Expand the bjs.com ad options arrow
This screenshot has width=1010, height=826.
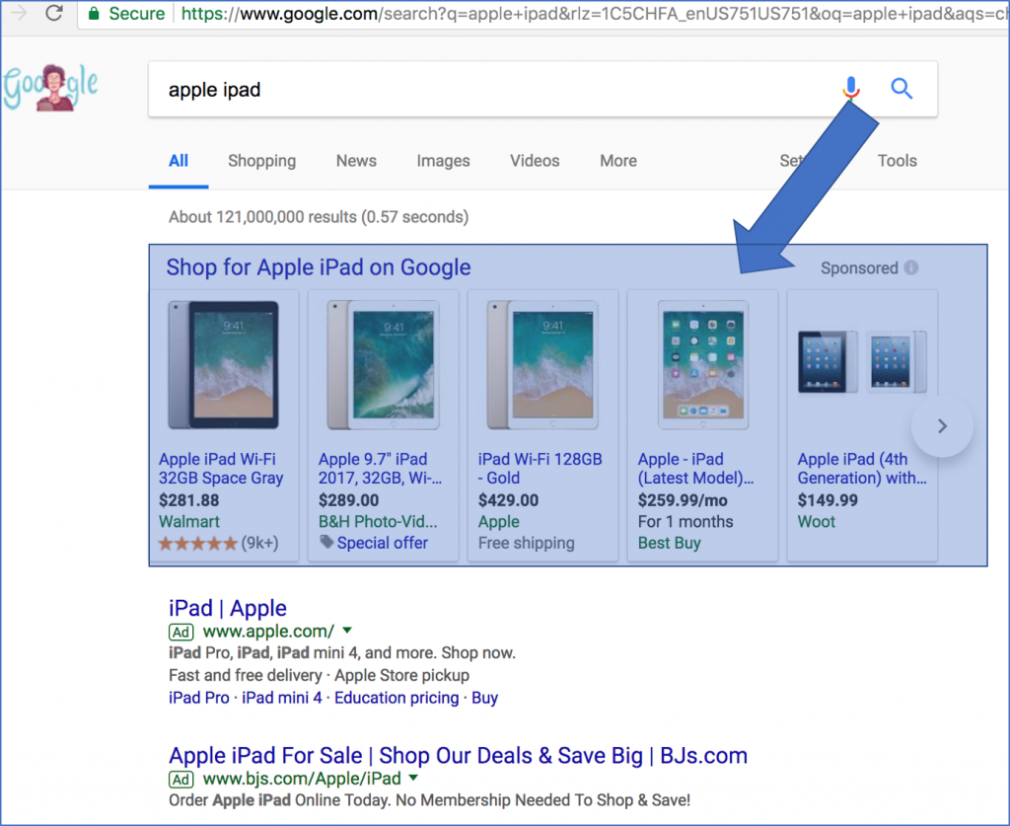411,778
